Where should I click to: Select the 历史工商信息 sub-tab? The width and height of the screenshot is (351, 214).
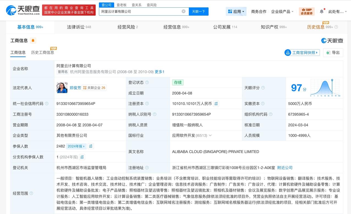[x=43, y=52]
